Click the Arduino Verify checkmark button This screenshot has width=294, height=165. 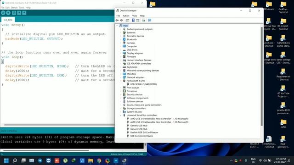pos(3,13)
